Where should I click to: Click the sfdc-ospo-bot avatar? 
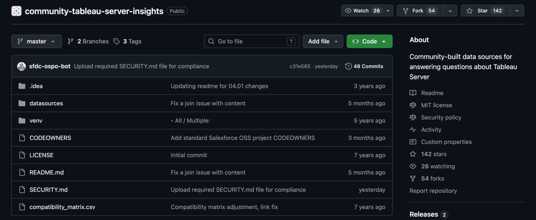point(21,66)
